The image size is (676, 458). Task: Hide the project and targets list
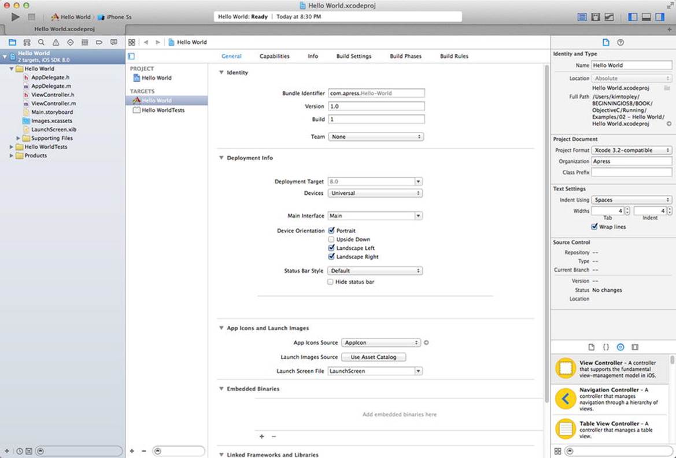coord(131,56)
